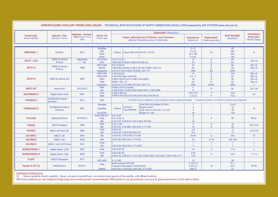
Task: Select the table title mentioning NIK SYSTEM
Action: [139, 25]
